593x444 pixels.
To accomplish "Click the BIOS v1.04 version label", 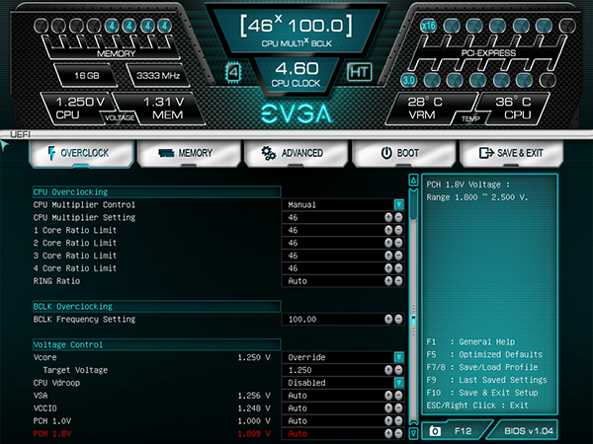I will [x=529, y=431].
